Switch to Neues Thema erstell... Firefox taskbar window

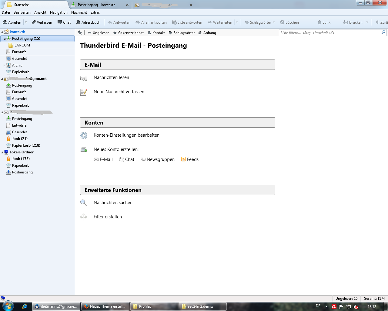(x=105, y=306)
